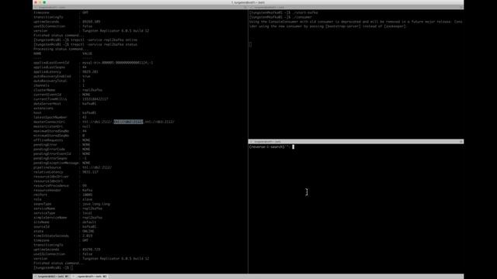Screen dimensions: 497x279
Task: Click the 'pendingExceptionMessage' row label
Action: pos(56,163)
